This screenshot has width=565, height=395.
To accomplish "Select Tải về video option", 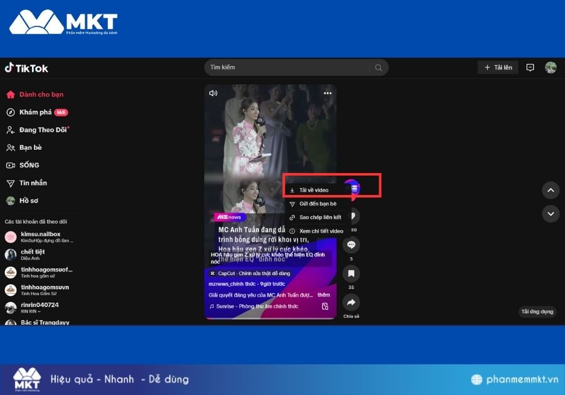I will pyautogui.click(x=314, y=190).
